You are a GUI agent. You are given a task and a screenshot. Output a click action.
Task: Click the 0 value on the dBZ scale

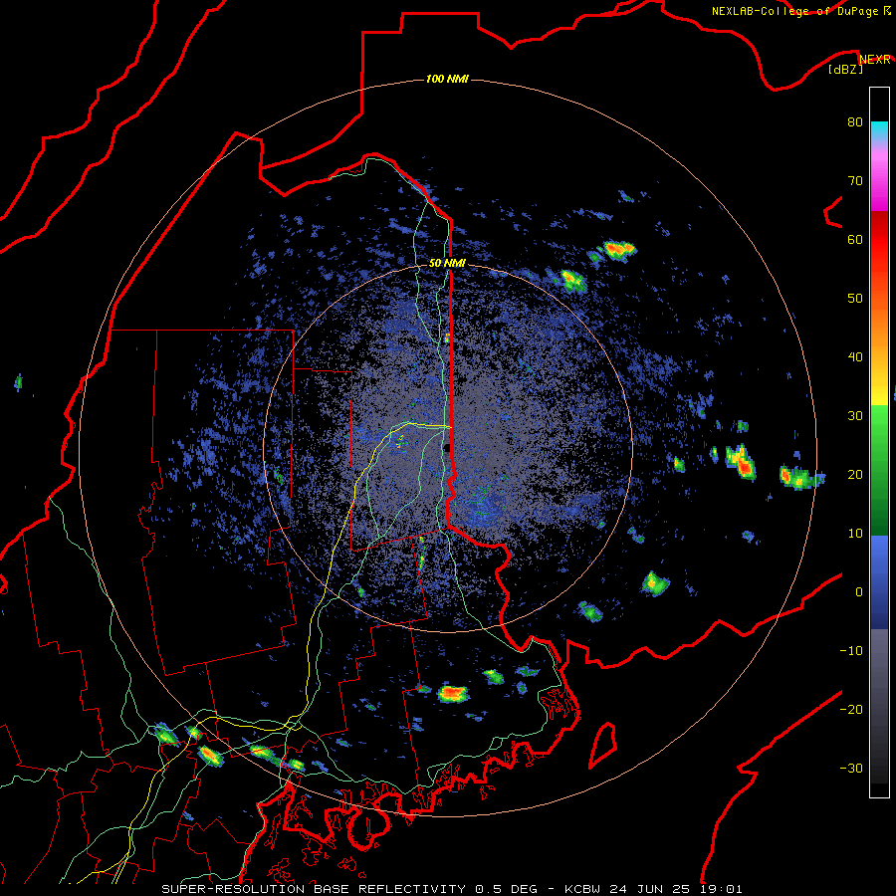[859, 592]
